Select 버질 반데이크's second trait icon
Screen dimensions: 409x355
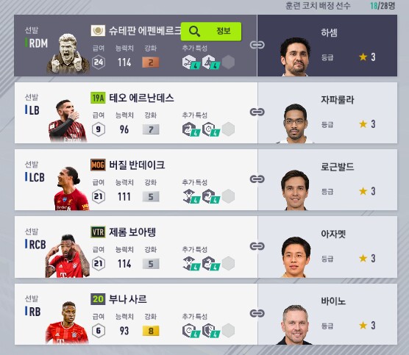[x=210, y=196]
